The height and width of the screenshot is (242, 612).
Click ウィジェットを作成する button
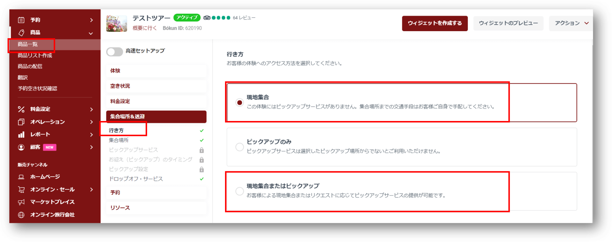tap(434, 23)
